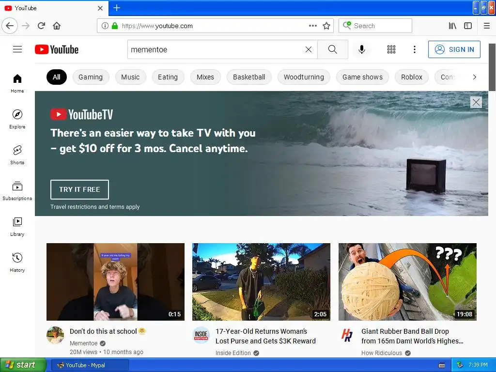This screenshot has height=372, width=496.
Task: Open the Inside Edition channel avatar
Action: [x=201, y=335]
